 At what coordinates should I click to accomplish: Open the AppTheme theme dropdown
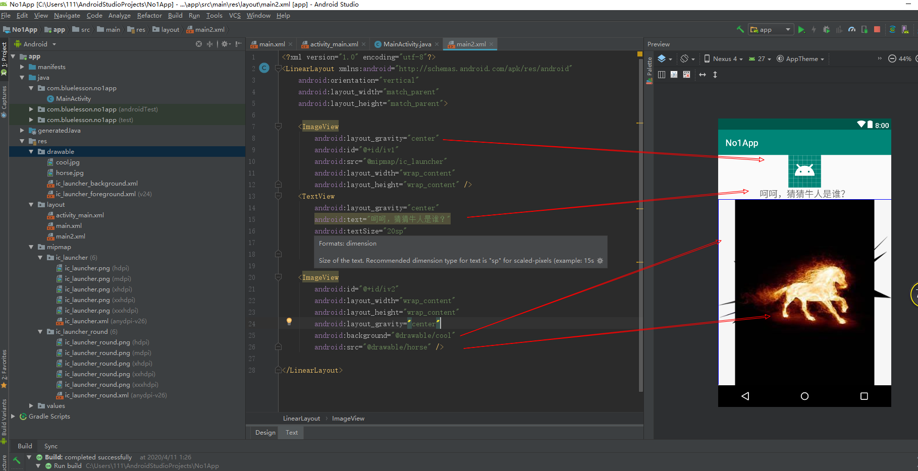pos(800,59)
